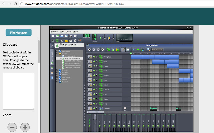This screenshot has width=214, height=133.
Task: Create new project from toolbar icon
Action: tap(53, 36)
